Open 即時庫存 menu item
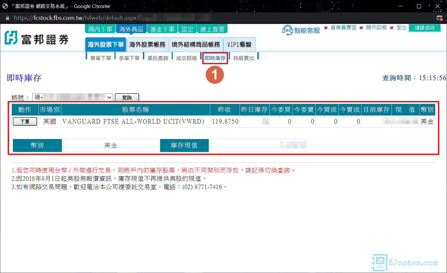This screenshot has width=447, height=273. [x=215, y=58]
